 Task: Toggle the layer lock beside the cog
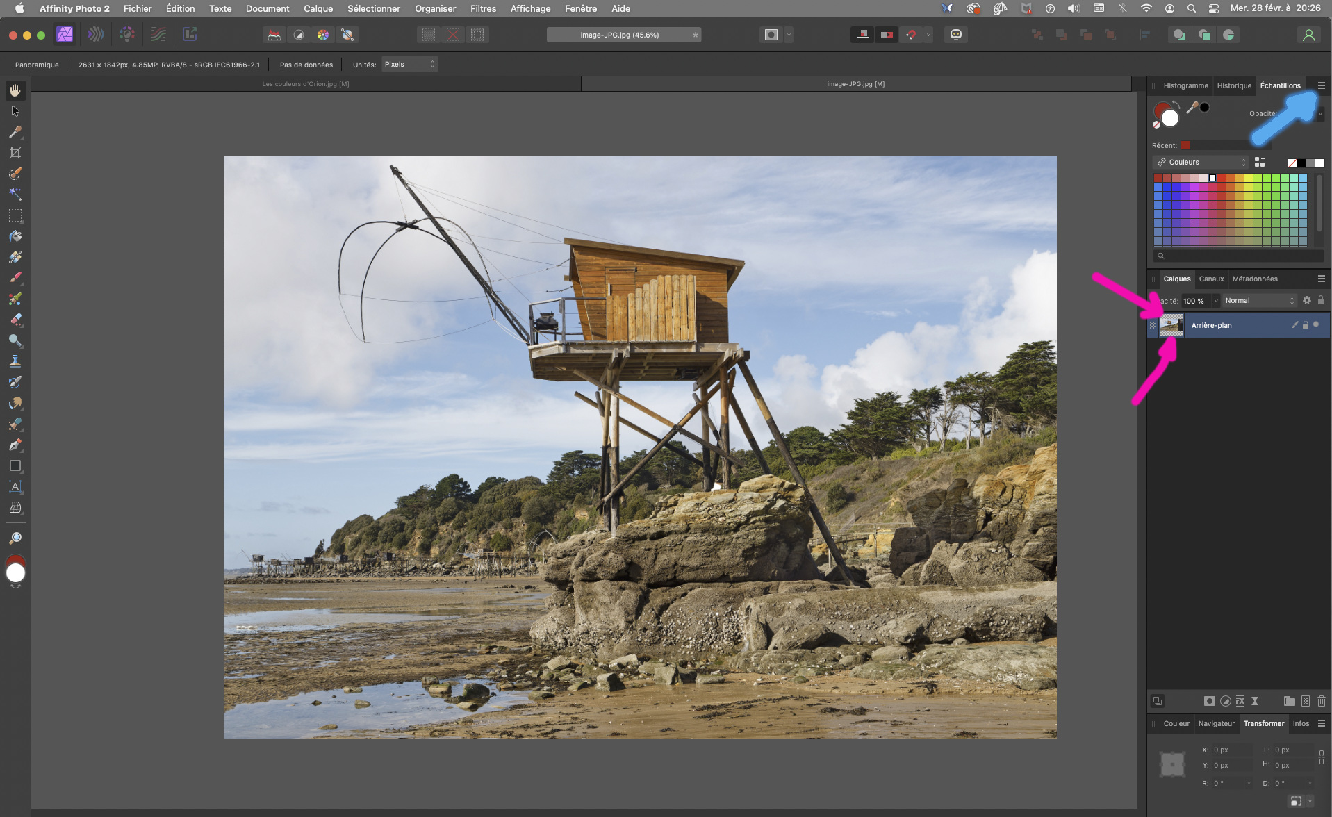pos(1321,300)
